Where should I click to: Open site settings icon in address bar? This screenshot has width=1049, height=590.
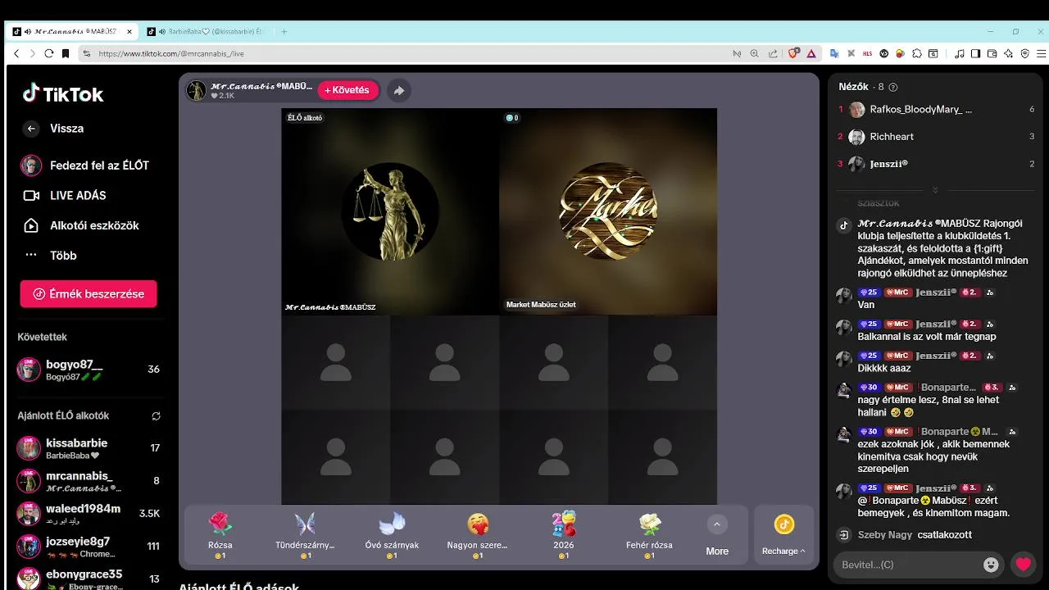point(86,53)
